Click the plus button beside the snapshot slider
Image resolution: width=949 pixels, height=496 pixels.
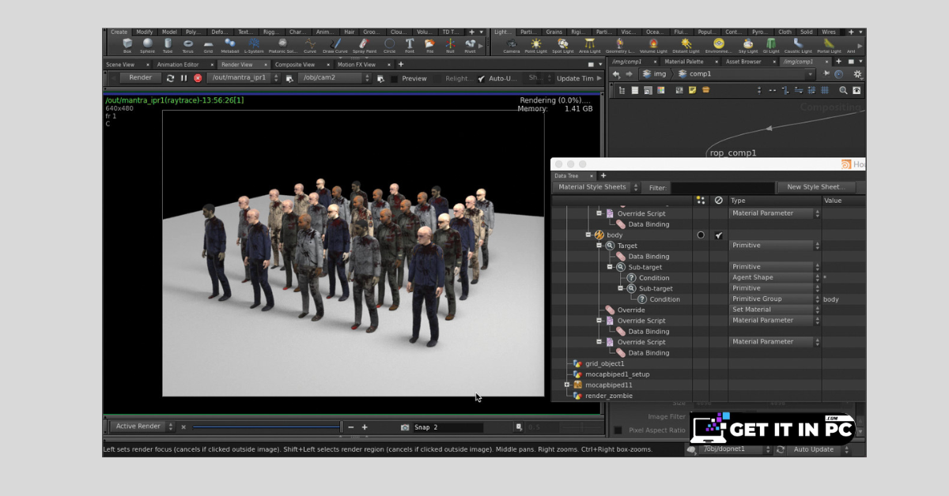click(365, 427)
